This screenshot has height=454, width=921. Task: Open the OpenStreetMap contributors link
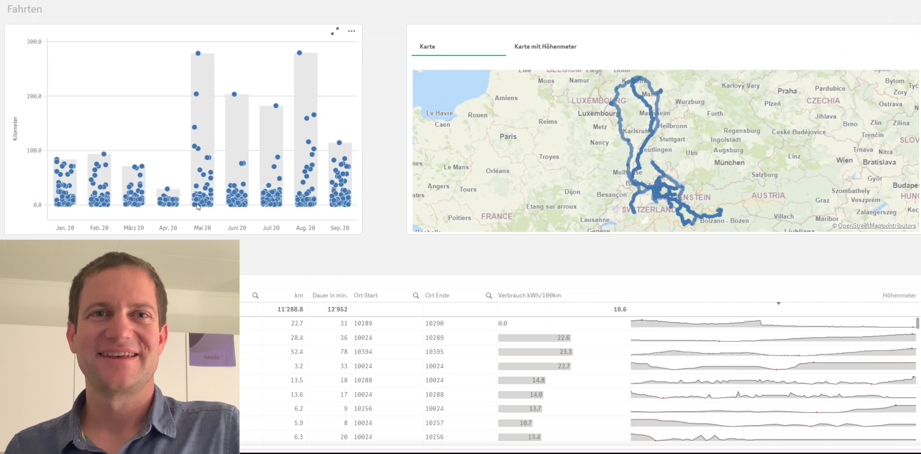[x=877, y=226]
